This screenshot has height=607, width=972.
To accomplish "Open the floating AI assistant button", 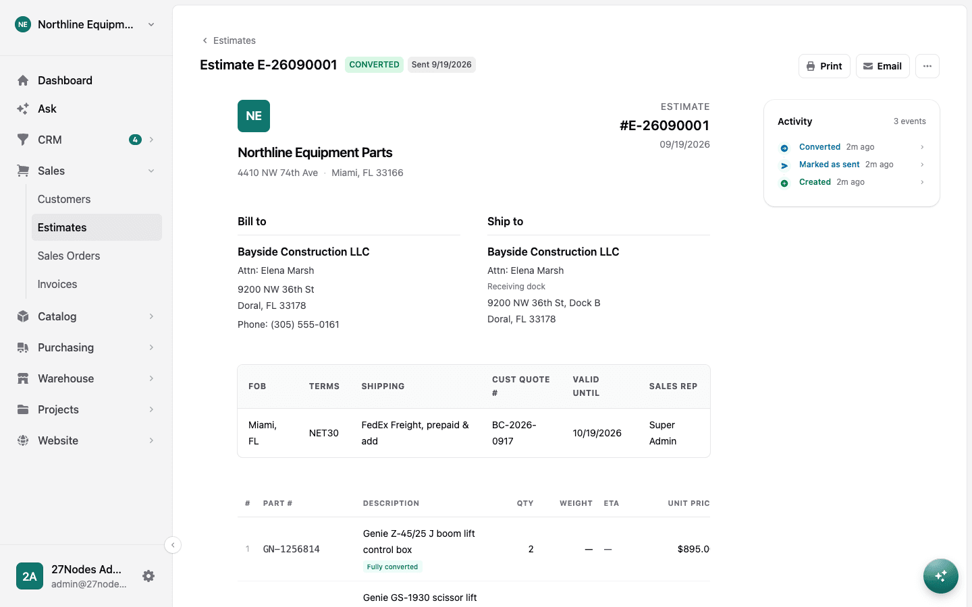I will click(x=941, y=576).
